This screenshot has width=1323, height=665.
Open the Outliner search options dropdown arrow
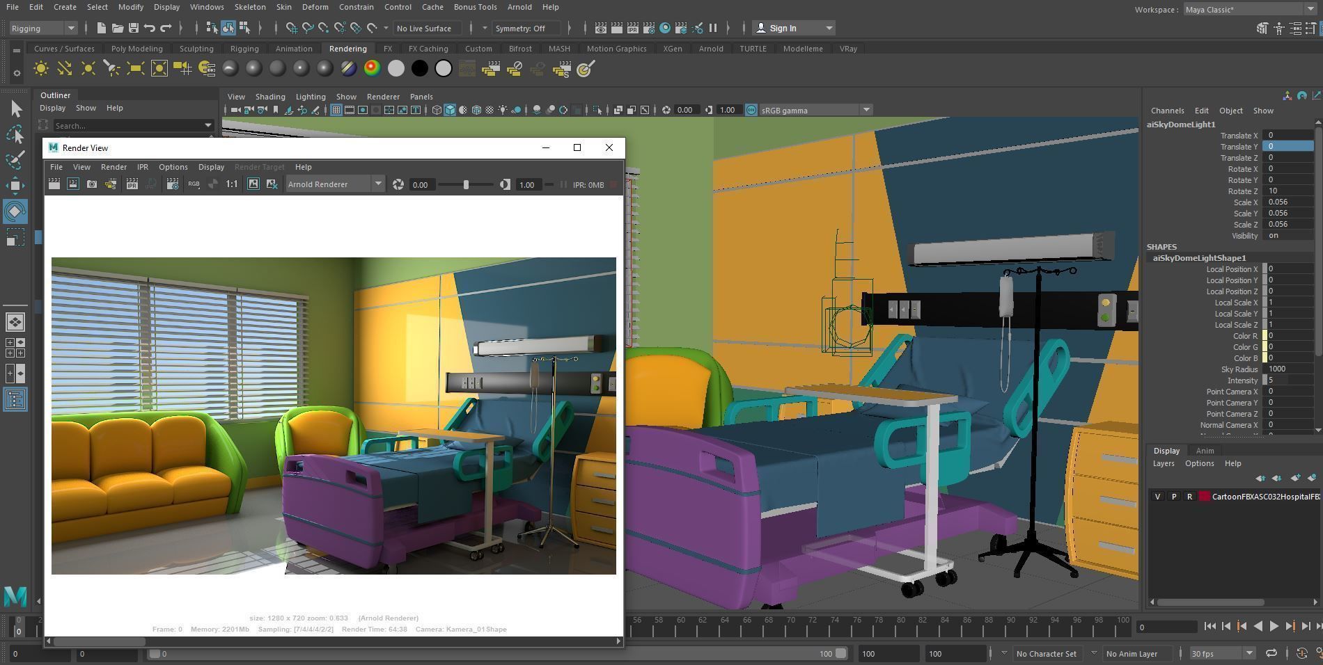[x=208, y=125]
